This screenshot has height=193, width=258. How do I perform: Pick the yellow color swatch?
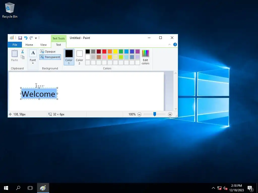(115, 52)
